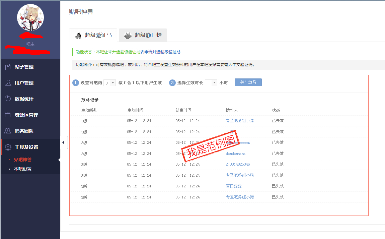Open 专区吧务组小猪 link in last record row
This screenshot has height=239, width=385.
tap(240, 197)
